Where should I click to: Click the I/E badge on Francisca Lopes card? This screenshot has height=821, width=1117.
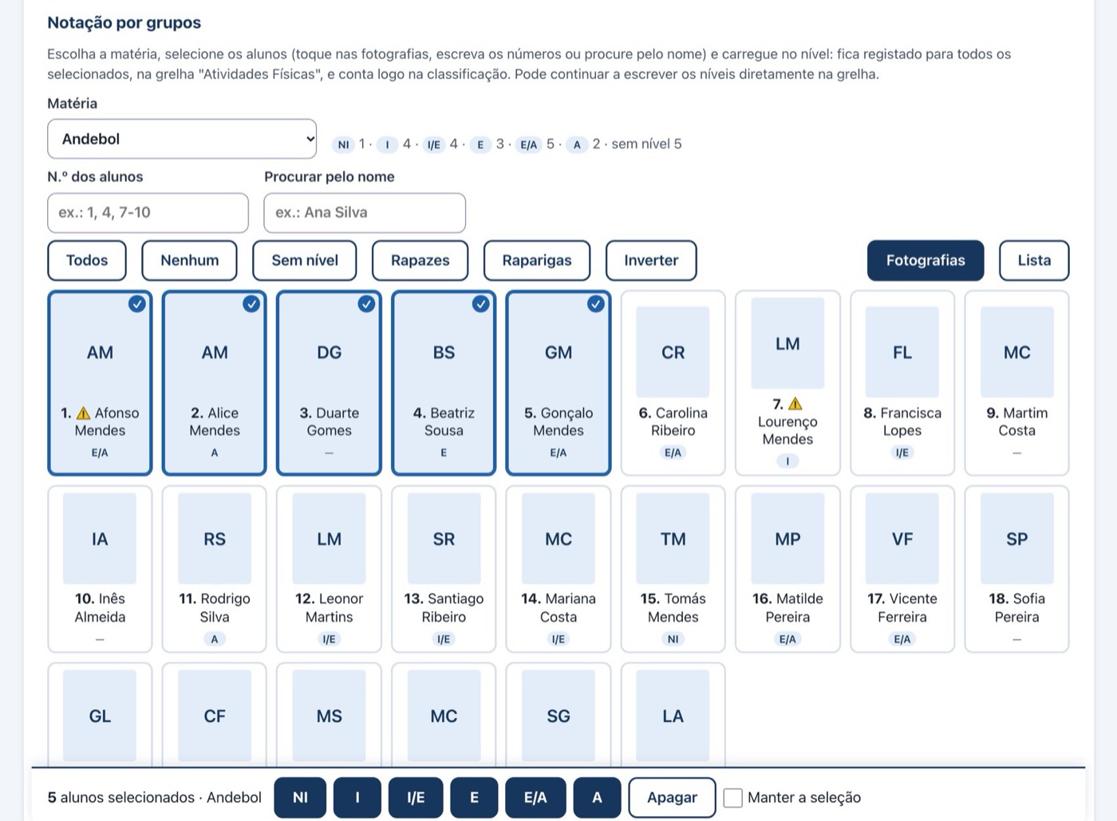coord(902,452)
